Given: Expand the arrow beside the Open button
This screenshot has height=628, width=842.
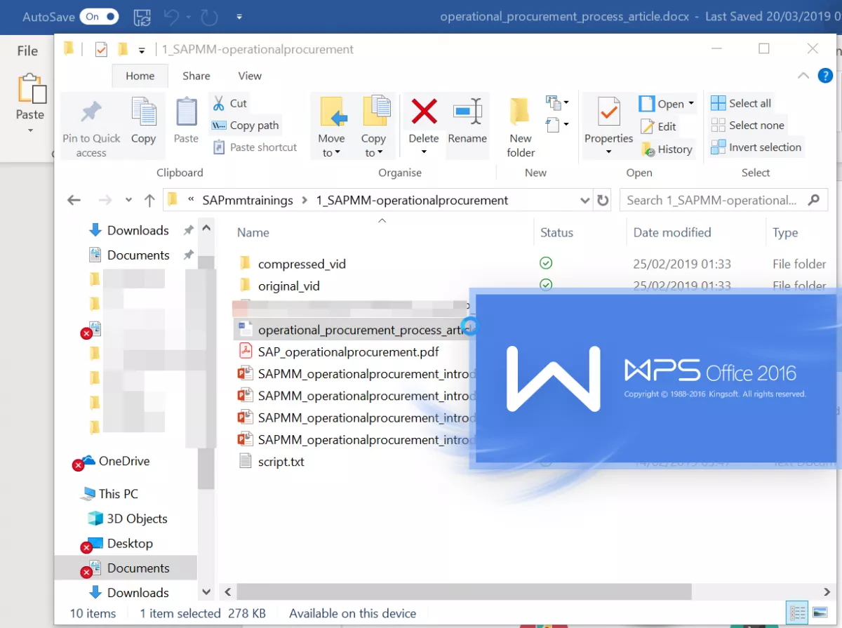Looking at the screenshot, I should click(691, 103).
